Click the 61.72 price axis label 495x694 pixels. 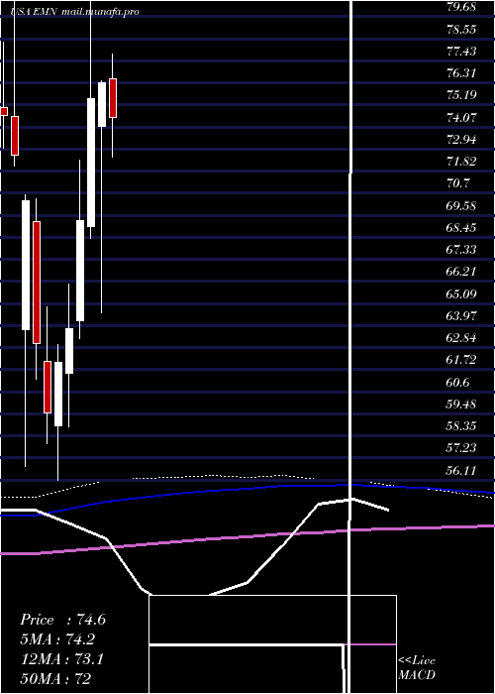462,360
